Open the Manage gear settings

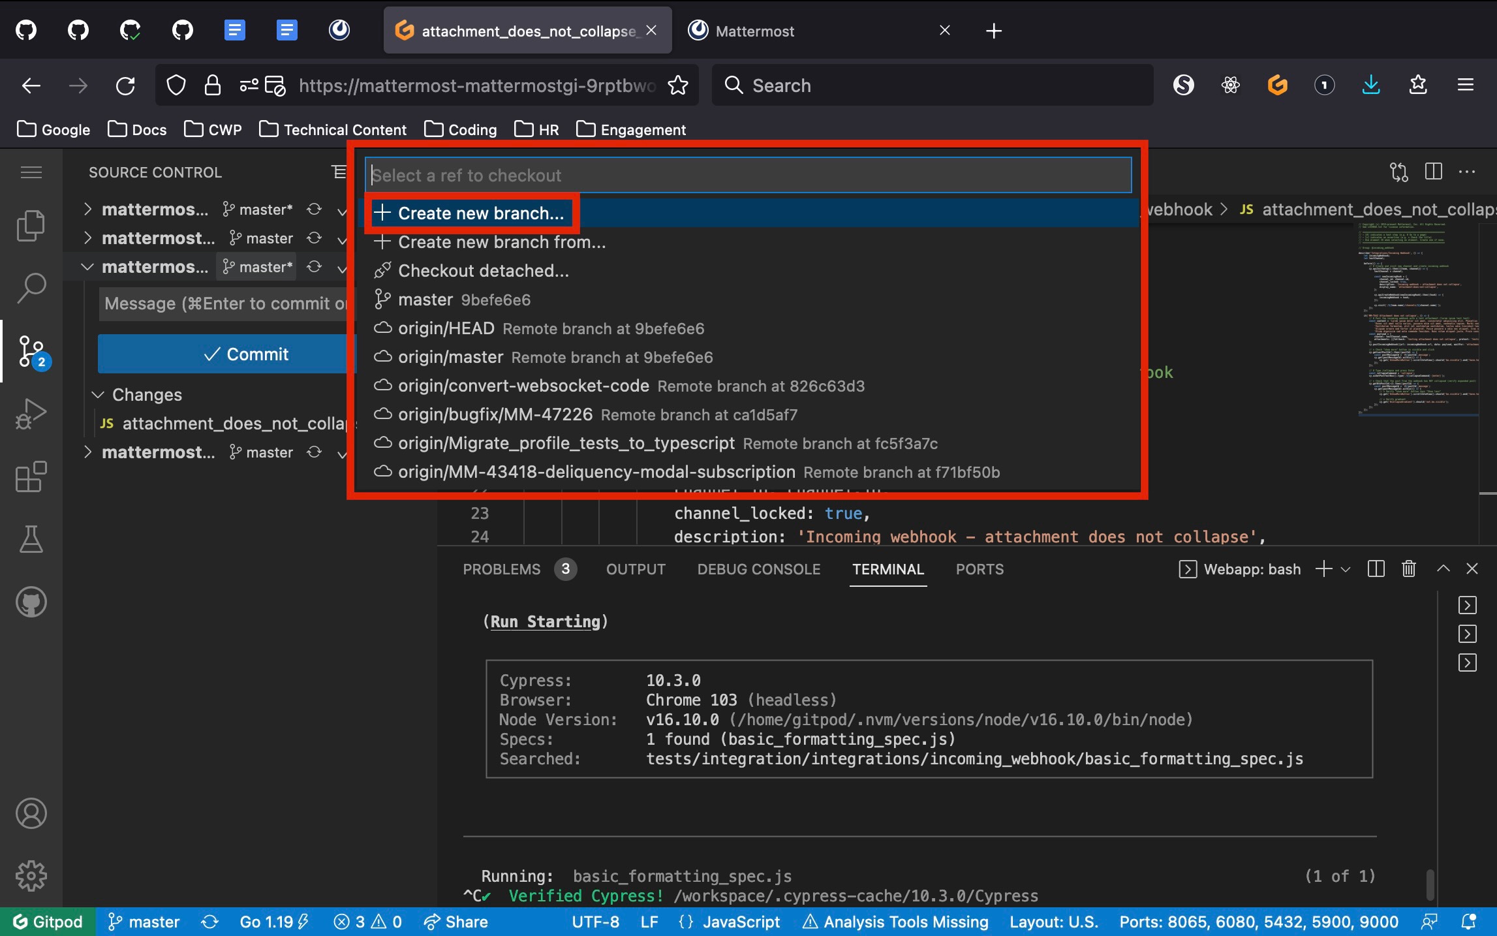click(31, 876)
